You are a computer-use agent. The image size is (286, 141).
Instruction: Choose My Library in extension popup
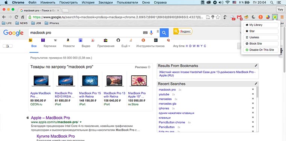261,25
